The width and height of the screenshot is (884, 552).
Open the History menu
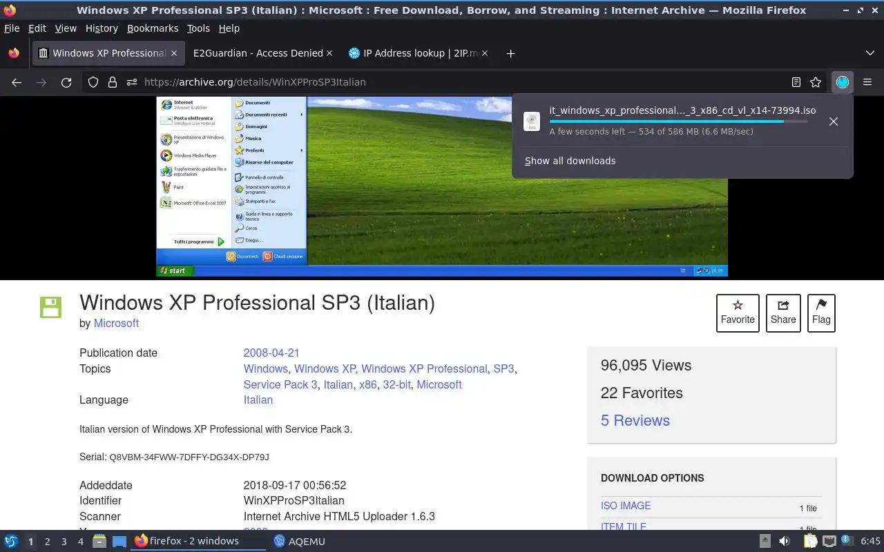(102, 28)
